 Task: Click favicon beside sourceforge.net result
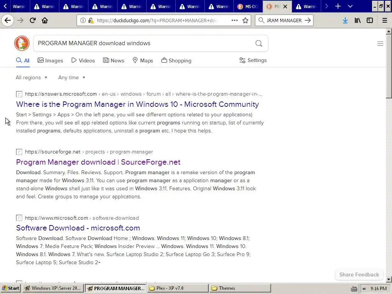(x=19, y=152)
